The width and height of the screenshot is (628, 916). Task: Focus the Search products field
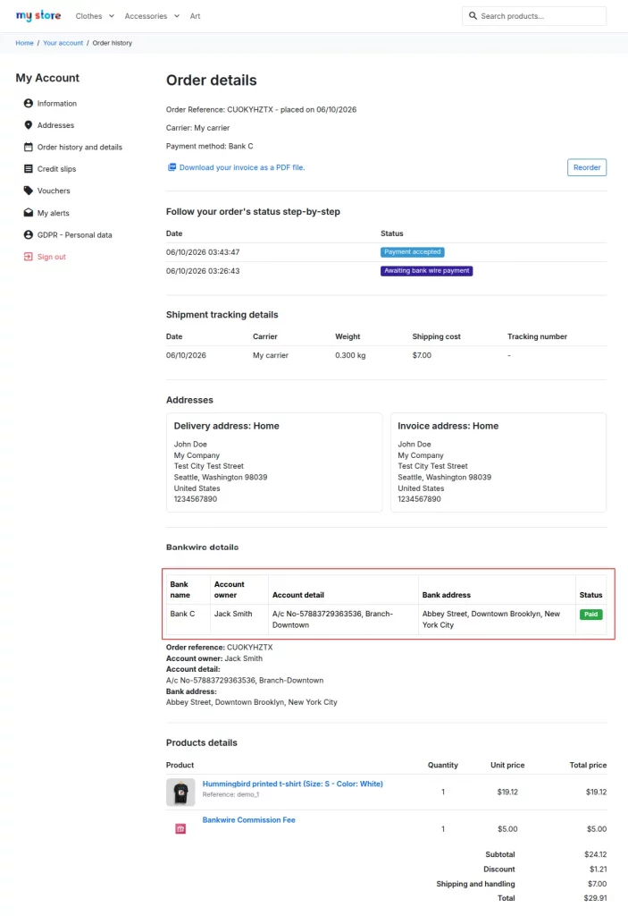coord(534,16)
